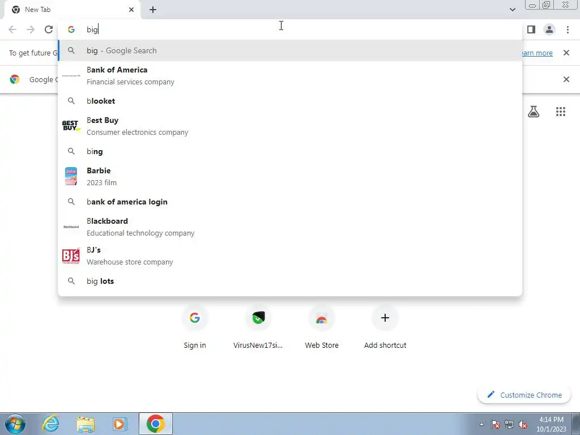Screen dimensions: 580x435
Task: Dismiss the top info bar
Action: (x=566, y=53)
